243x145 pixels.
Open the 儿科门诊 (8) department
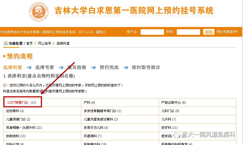170,111
